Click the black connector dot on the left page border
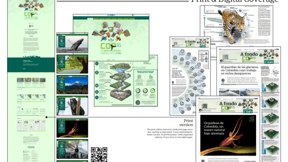The image size is (288, 162). [x=46, y=117]
